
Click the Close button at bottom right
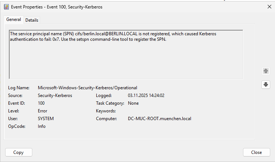point(256,152)
